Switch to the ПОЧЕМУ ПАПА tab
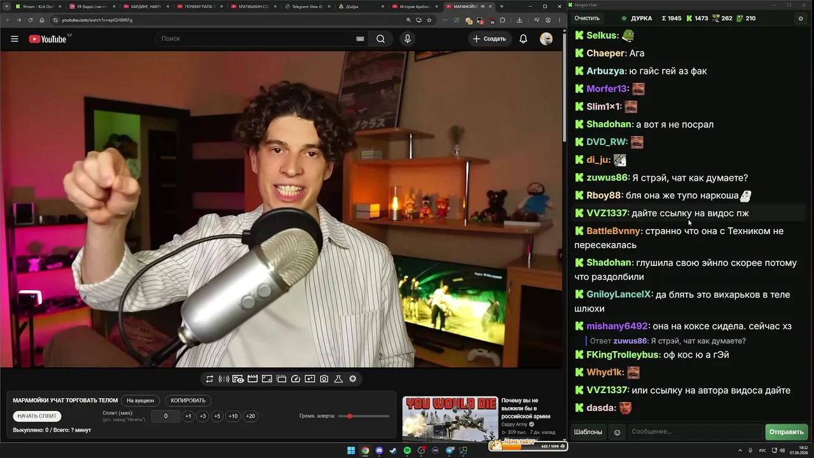814x458 pixels. point(199,6)
